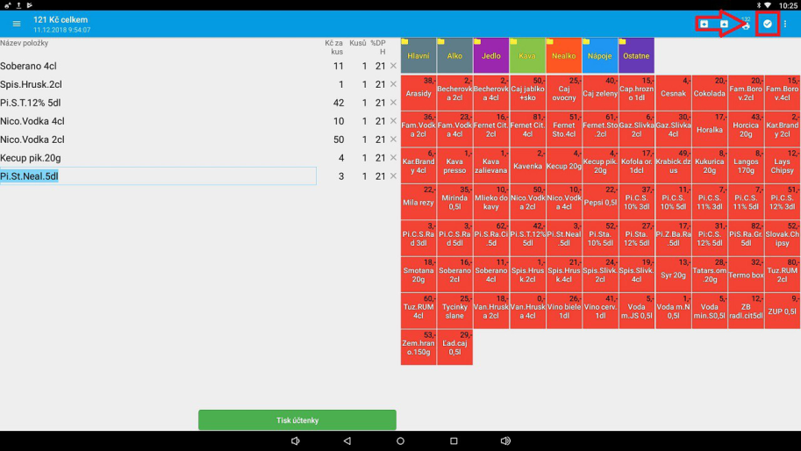The image size is (801, 451).
Task: Delete the Kecup pik.20g item using X
Action: coord(393,158)
